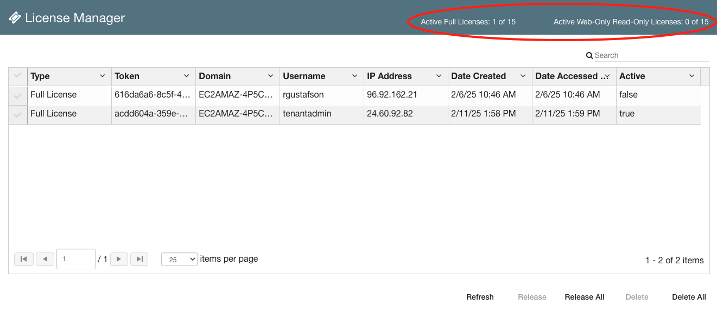This screenshot has height=311, width=717.
Task: Go to the next page
Action: (119, 259)
